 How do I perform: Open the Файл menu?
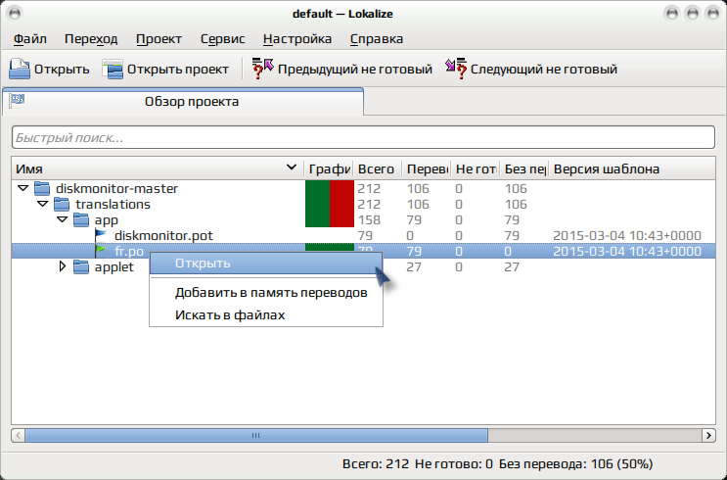(x=30, y=39)
